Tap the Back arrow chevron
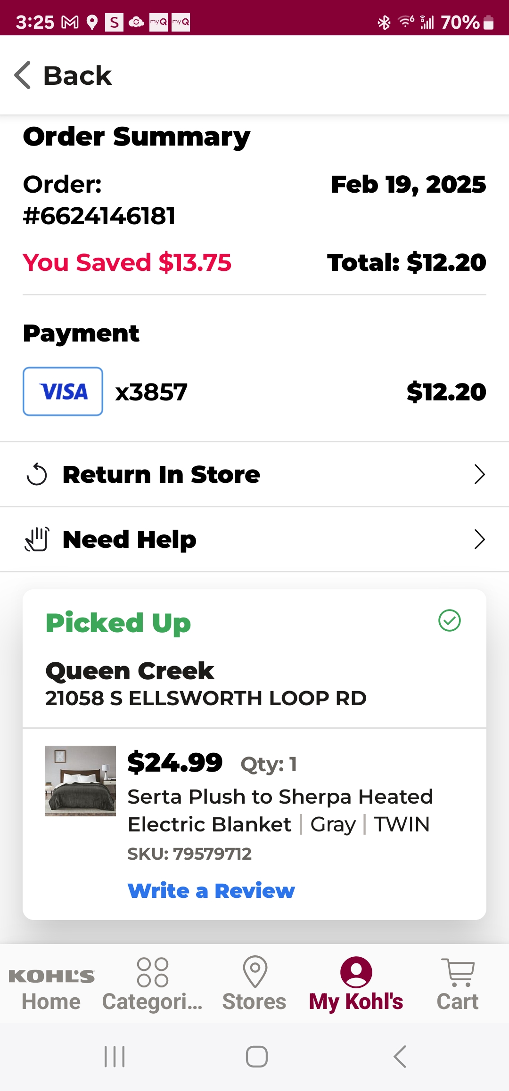The image size is (509, 1091). click(23, 75)
